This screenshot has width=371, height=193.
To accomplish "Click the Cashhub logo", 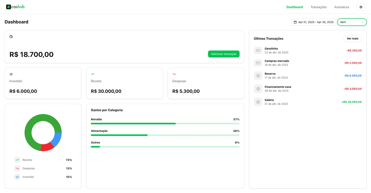I will [15, 7].
